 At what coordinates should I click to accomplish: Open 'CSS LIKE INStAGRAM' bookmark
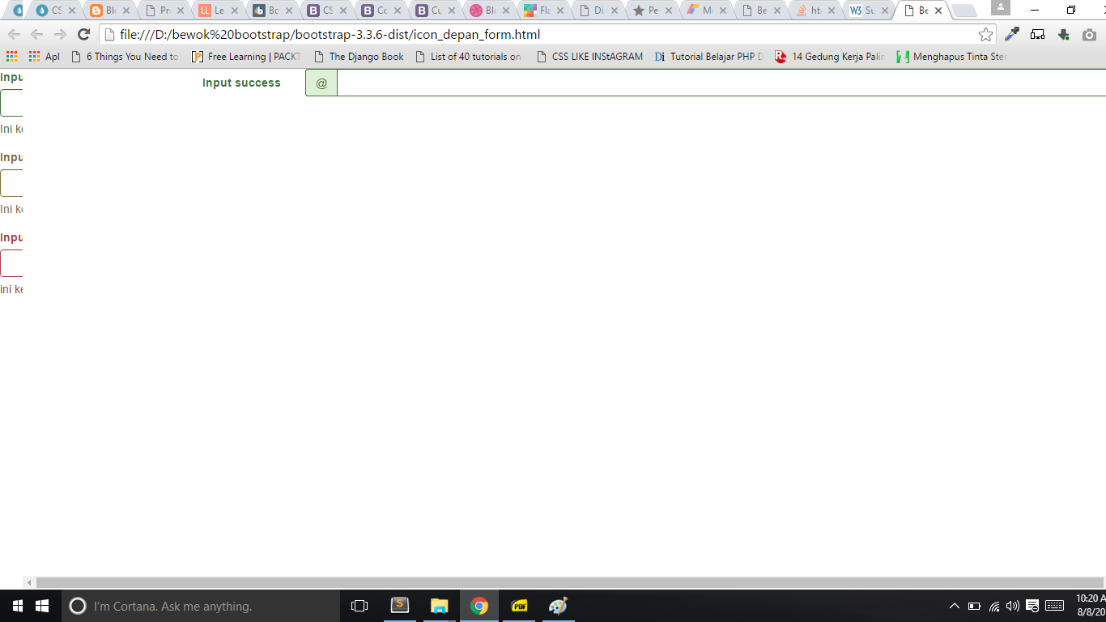pos(589,57)
